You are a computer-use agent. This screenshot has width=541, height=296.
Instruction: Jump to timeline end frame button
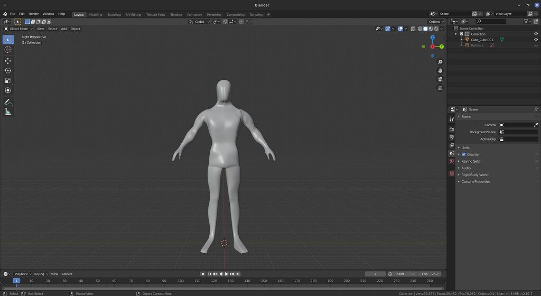(238, 274)
